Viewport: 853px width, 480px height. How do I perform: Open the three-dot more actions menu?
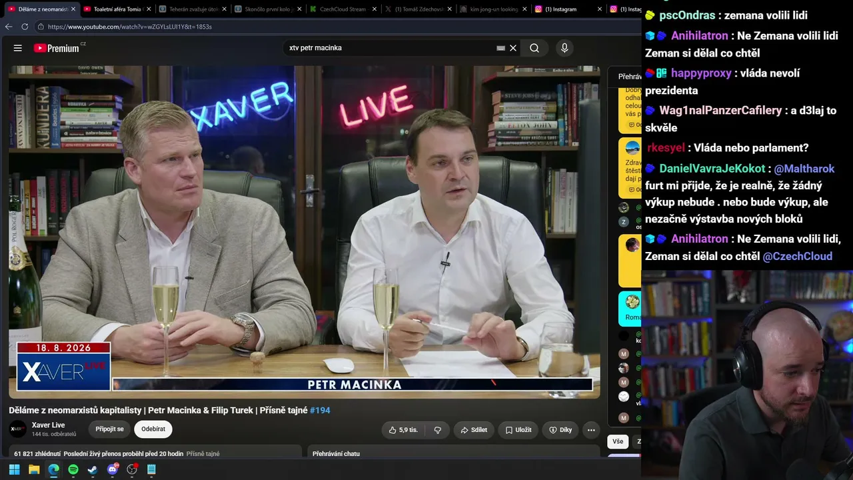pyautogui.click(x=590, y=430)
